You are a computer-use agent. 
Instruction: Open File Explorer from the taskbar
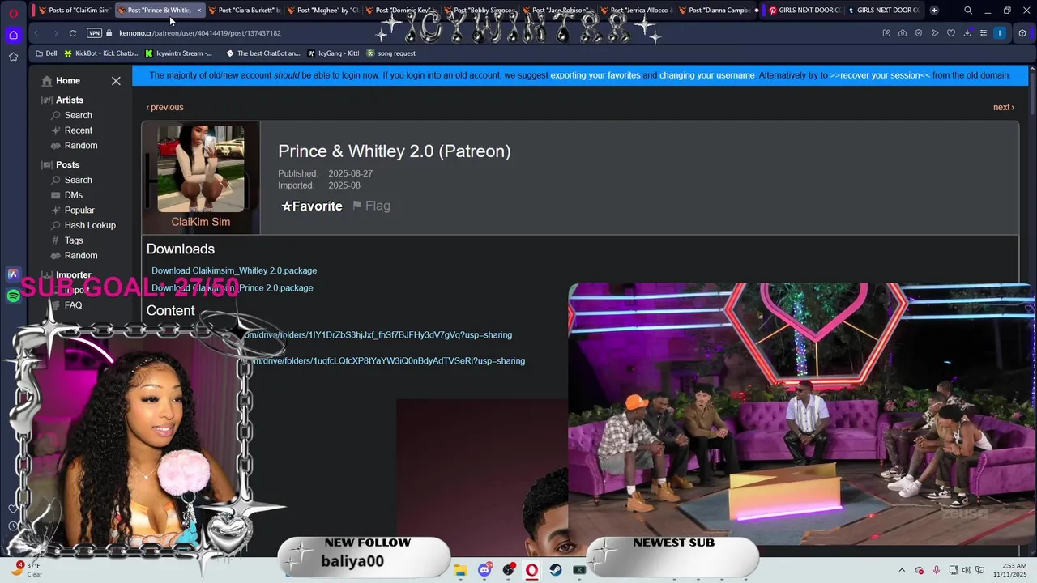point(460,570)
